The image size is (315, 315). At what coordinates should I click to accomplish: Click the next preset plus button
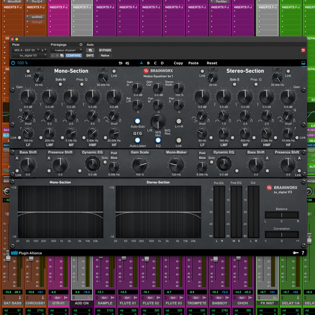pyautogui.click(x=57, y=55)
